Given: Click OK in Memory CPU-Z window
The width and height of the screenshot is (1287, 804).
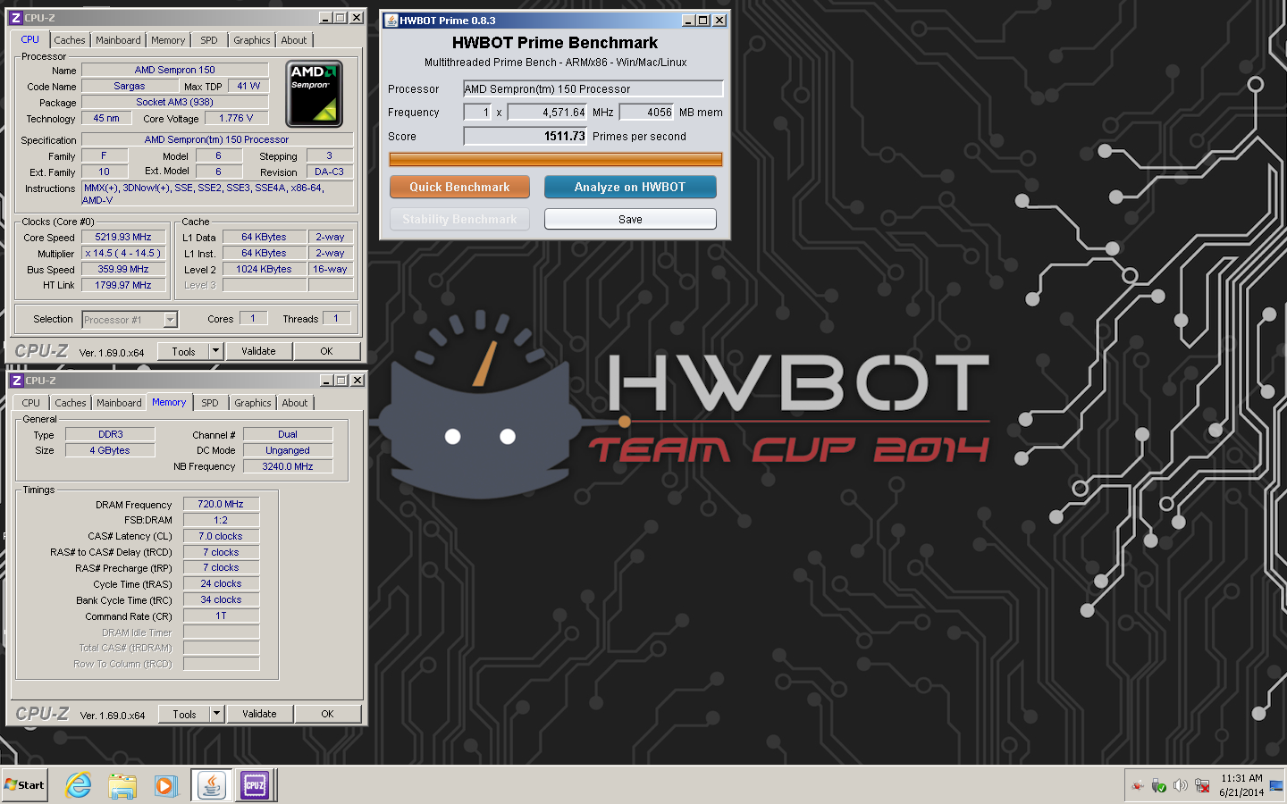Looking at the screenshot, I should tap(328, 714).
